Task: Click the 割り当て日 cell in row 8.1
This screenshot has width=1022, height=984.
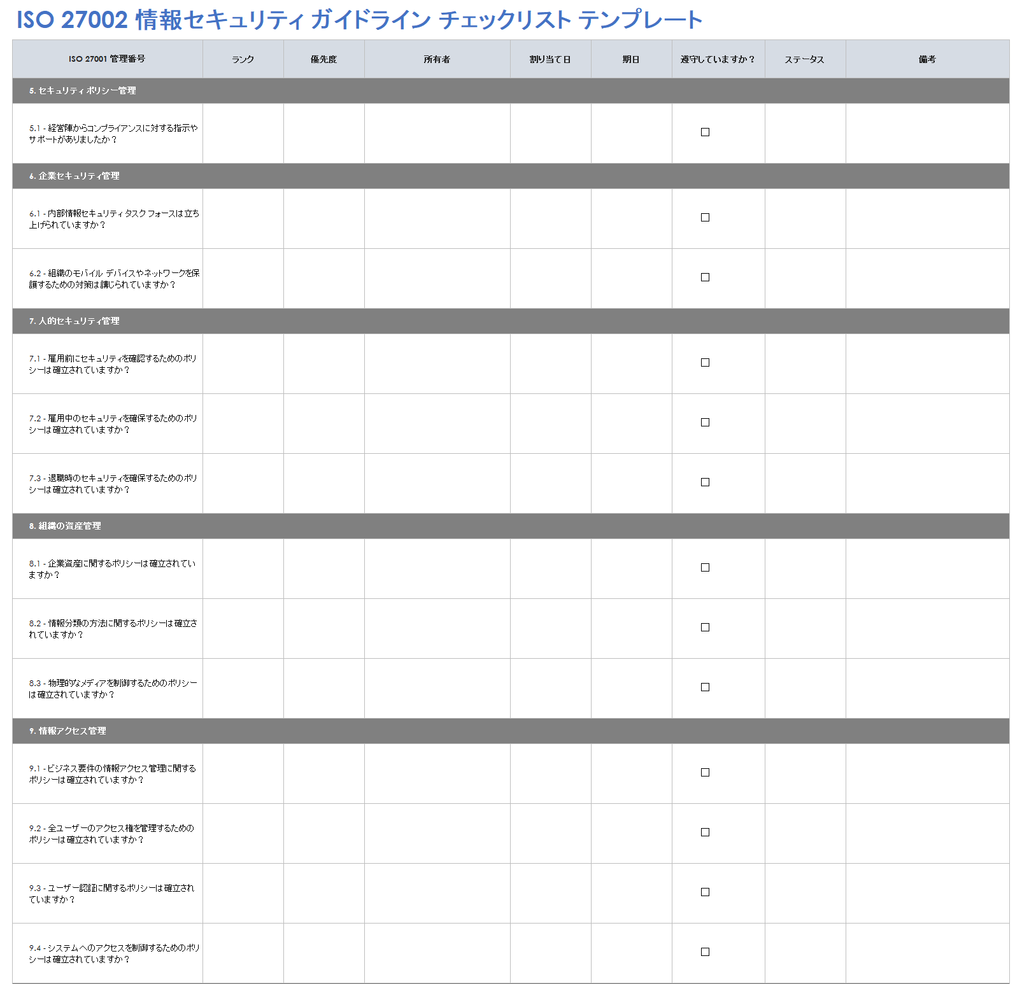Action: pos(551,569)
